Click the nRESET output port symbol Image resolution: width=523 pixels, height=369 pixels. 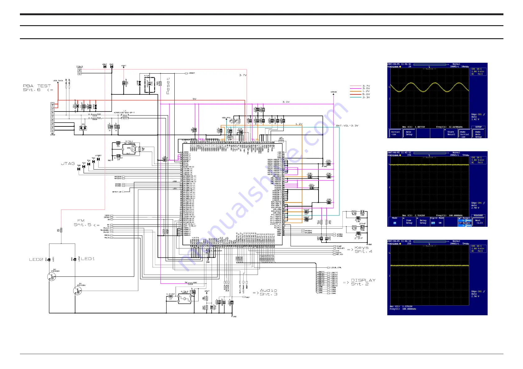pyautogui.click(x=186, y=73)
